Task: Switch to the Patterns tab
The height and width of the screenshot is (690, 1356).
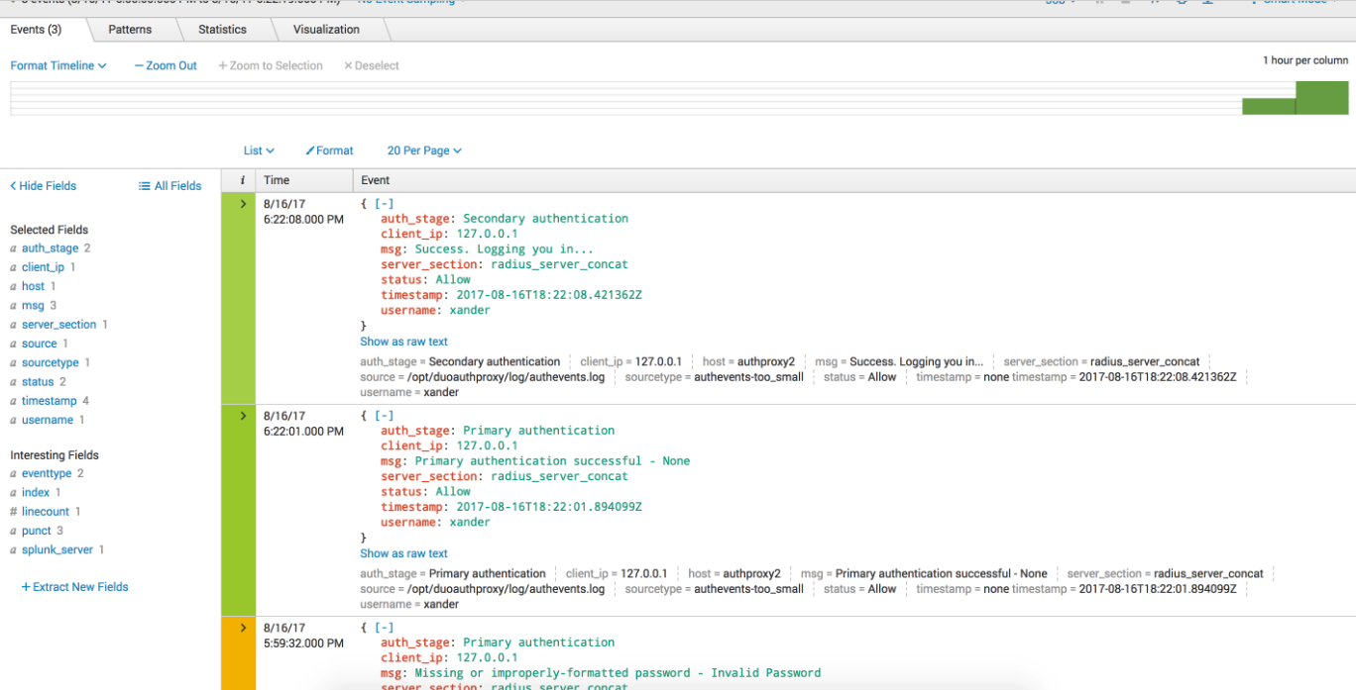Action: tap(130, 30)
